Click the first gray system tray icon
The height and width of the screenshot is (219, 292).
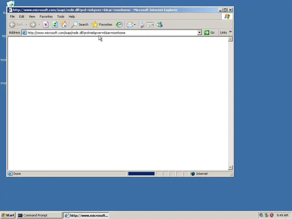point(261,215)
